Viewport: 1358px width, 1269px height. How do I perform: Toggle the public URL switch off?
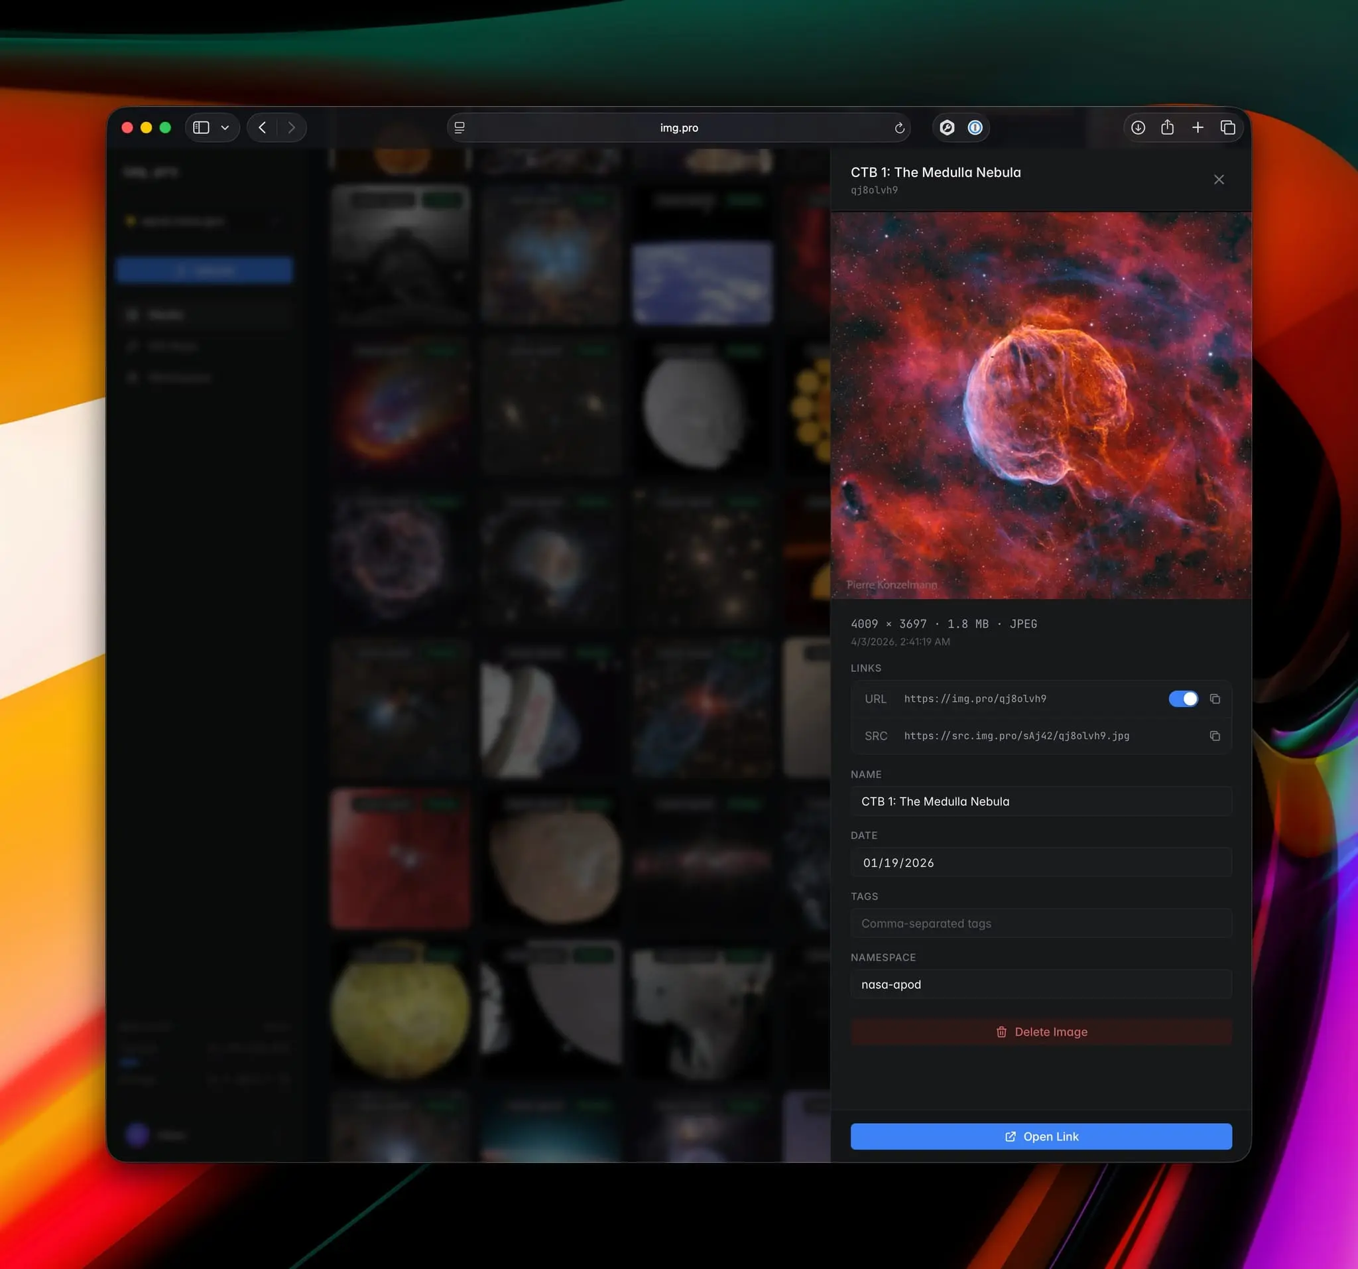pyautogui.click(x=1183, y=699)
